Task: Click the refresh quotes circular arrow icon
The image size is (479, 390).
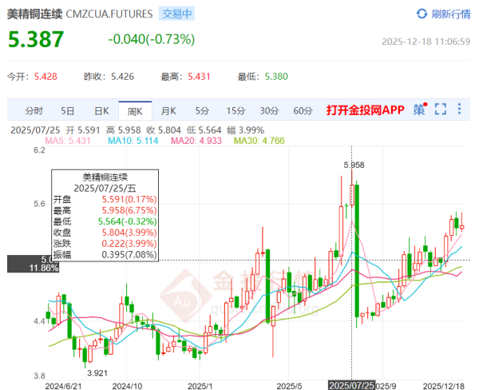Action: (x=422, y=14)
